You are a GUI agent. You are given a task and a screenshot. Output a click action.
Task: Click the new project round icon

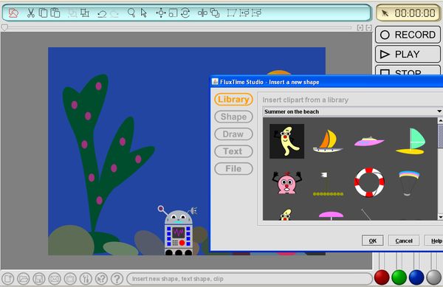click(x=8, y=279)
